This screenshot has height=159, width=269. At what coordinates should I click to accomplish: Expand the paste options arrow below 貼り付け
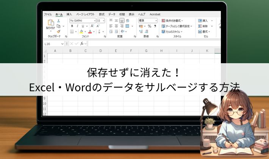(x=51, y=31)
